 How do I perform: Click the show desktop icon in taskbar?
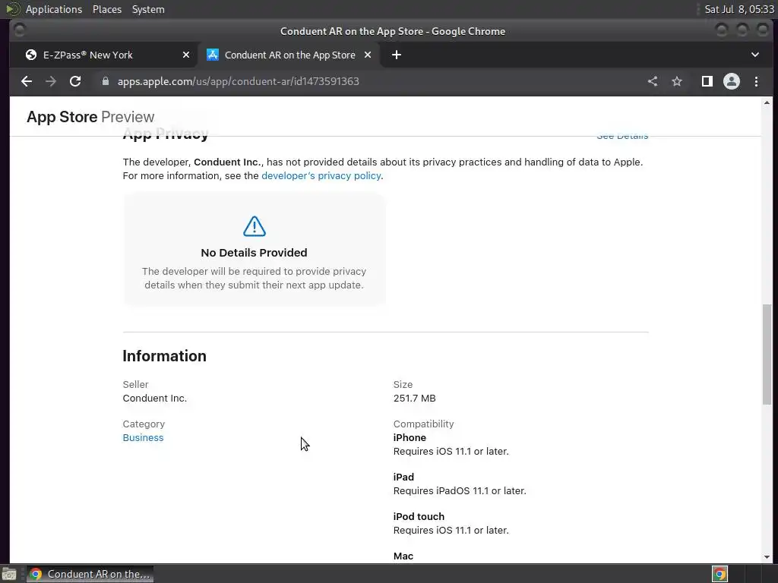pos(9,574)
